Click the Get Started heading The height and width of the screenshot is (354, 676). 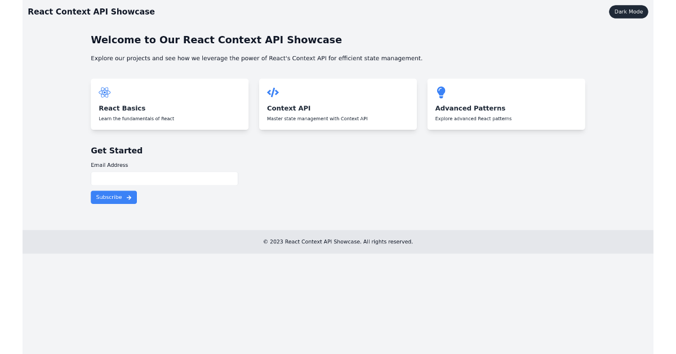tap(117, 151)
